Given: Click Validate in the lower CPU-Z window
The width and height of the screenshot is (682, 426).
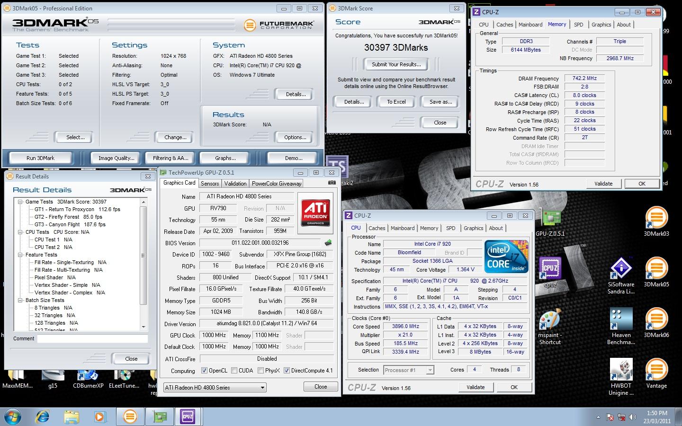Looking at the screenshot, I should 476,387.
